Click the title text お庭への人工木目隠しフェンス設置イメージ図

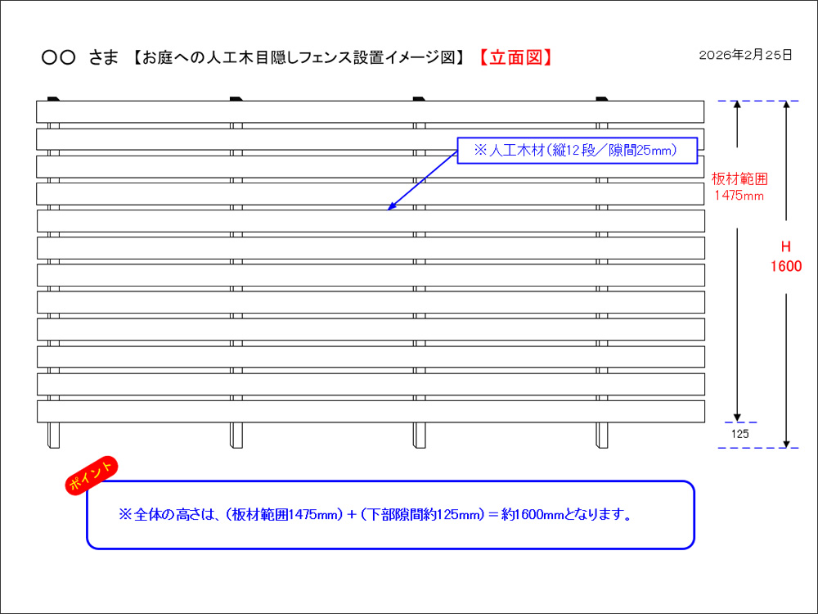pos(298,58)
